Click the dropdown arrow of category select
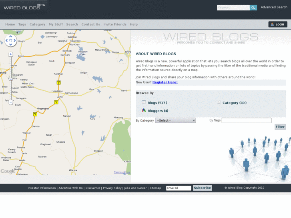Screen dimensions: 291x218 pyautogui.click(x=194, y=120)
